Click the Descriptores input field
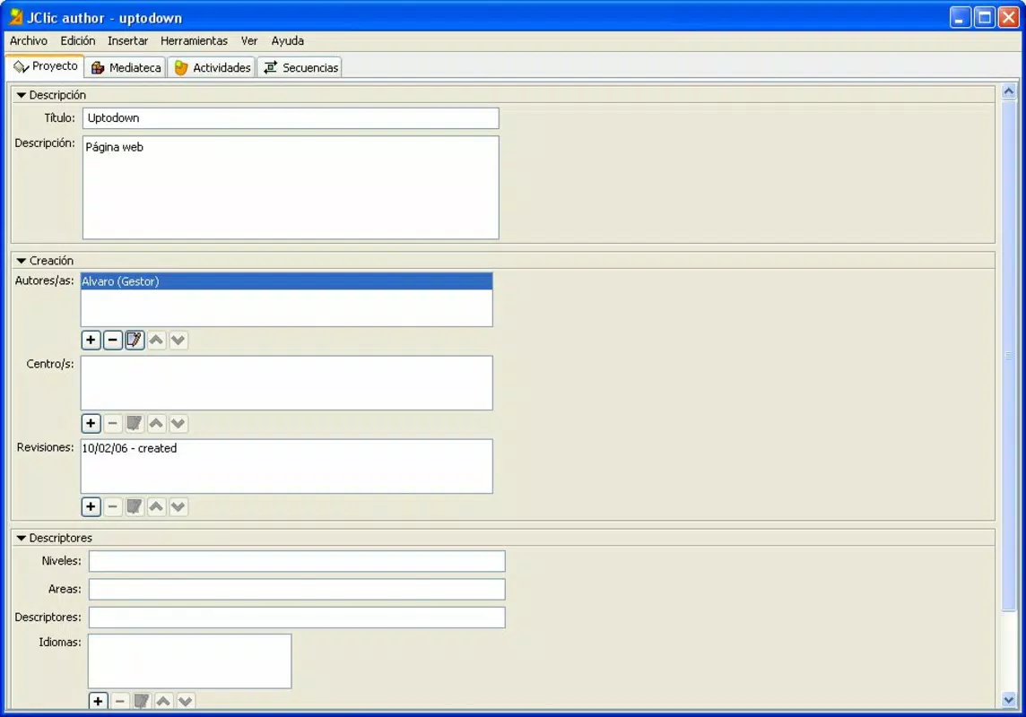The width and height of the screenshot is (1026, 717). coord(297,617)
